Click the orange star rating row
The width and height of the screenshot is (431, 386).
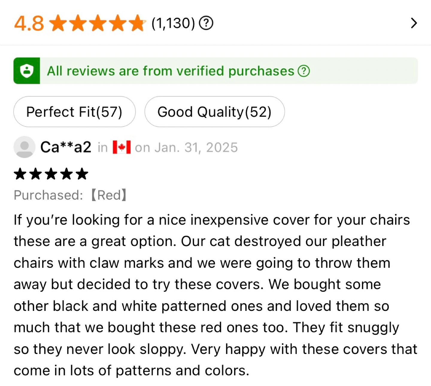(x=98, y=24)
